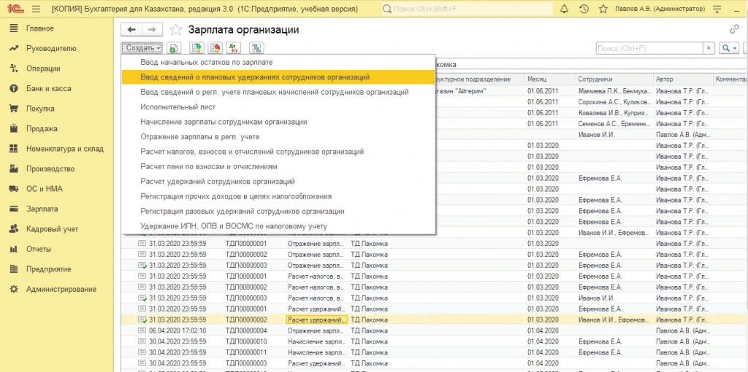Click employees cell Ковалева И.В., Куприя...
This screenshot has width=748, height=372.
point(614,113)
